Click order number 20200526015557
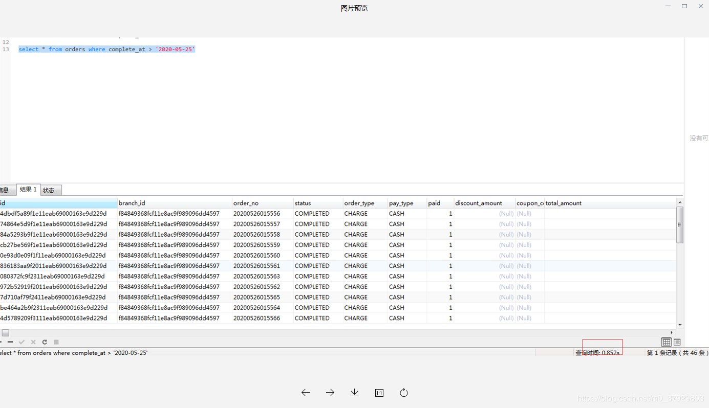 (256, 224)
